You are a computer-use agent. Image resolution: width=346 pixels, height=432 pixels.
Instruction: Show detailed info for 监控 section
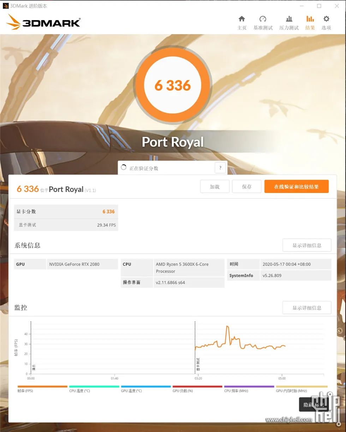[307, 308]
